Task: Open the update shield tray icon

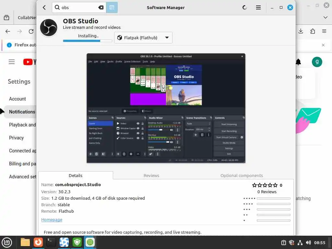Action: 291,243
